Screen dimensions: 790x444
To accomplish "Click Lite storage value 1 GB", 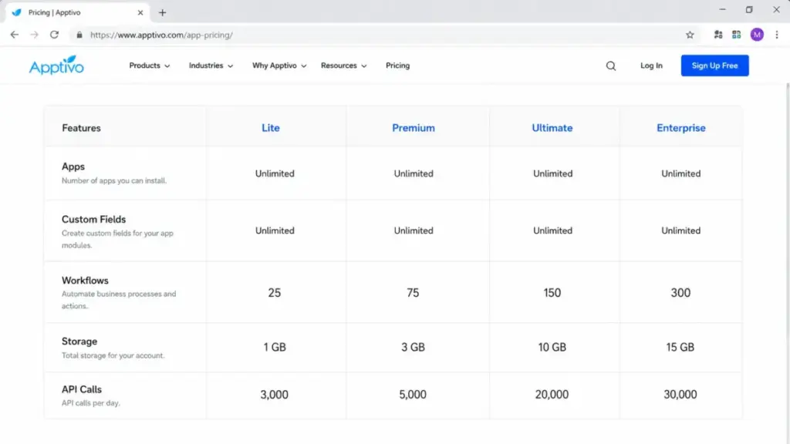I will (275, 347).
